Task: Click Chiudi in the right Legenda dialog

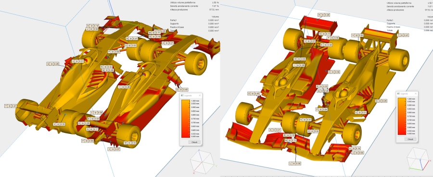Action: tap(410, 139)
